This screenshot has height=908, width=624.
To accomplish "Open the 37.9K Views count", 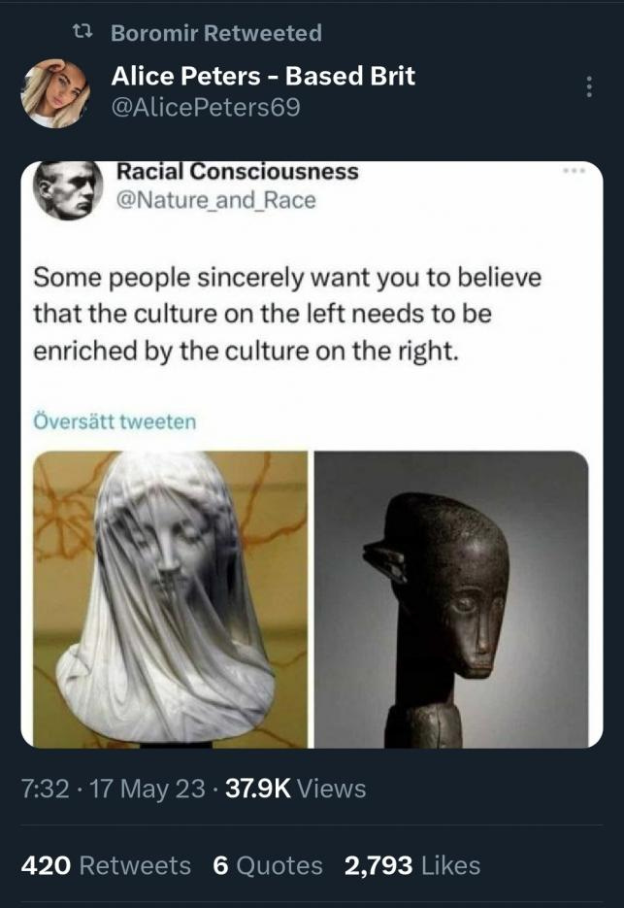I will 295,789.
